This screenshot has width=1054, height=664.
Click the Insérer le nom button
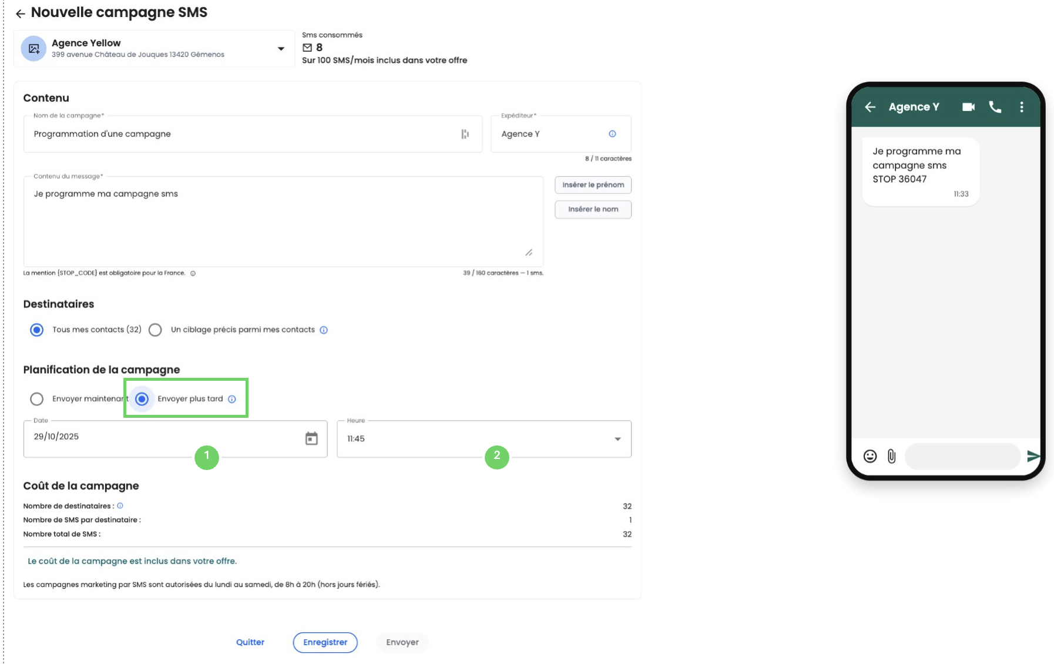point(593,209)
